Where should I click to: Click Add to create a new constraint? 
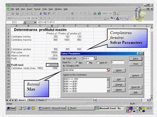point(119,80)
